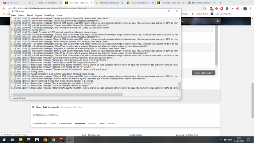Click the Moderador group link
The height and width of the screenshot is (143, 254).
(x=80, y=123)
